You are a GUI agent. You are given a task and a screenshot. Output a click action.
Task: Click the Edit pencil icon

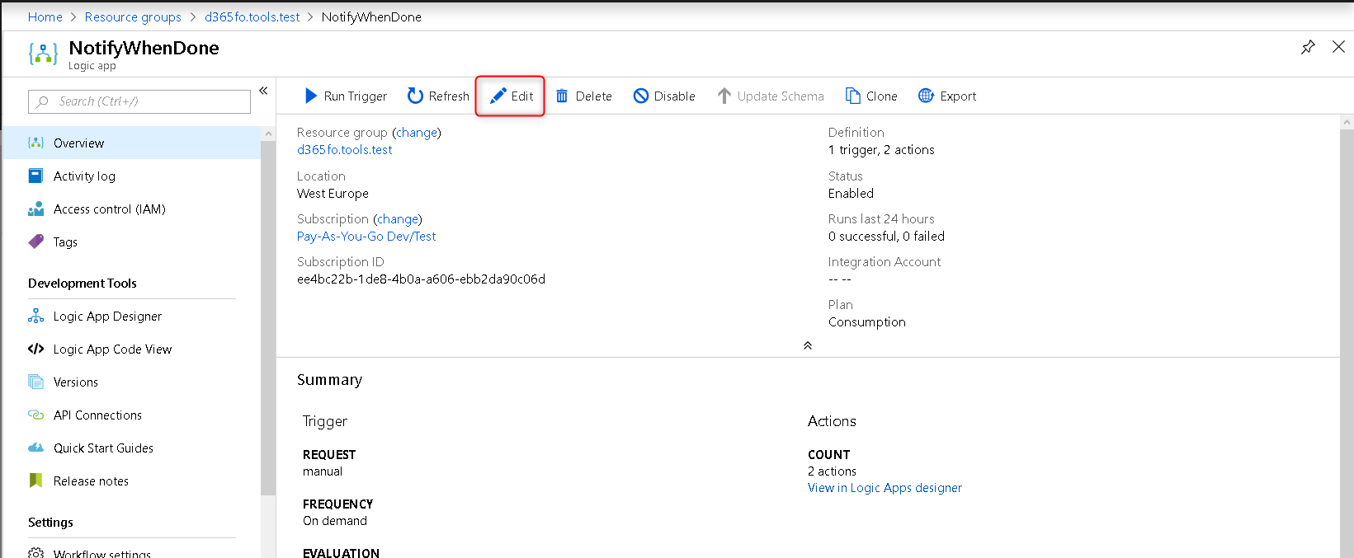click(x=498, y=96)
